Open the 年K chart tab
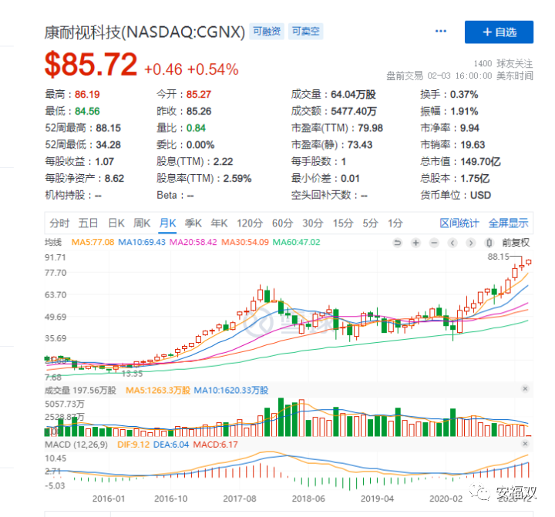This screenshot has height=517, width=555. pyautogui.click(x=219, y=223)
